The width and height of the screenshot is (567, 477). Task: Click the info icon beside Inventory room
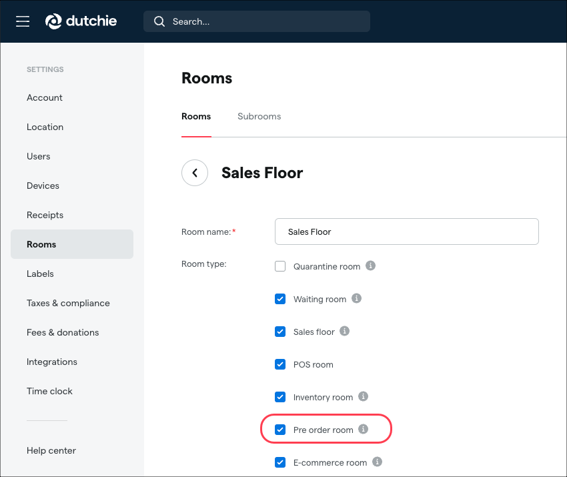pos(363,396)
